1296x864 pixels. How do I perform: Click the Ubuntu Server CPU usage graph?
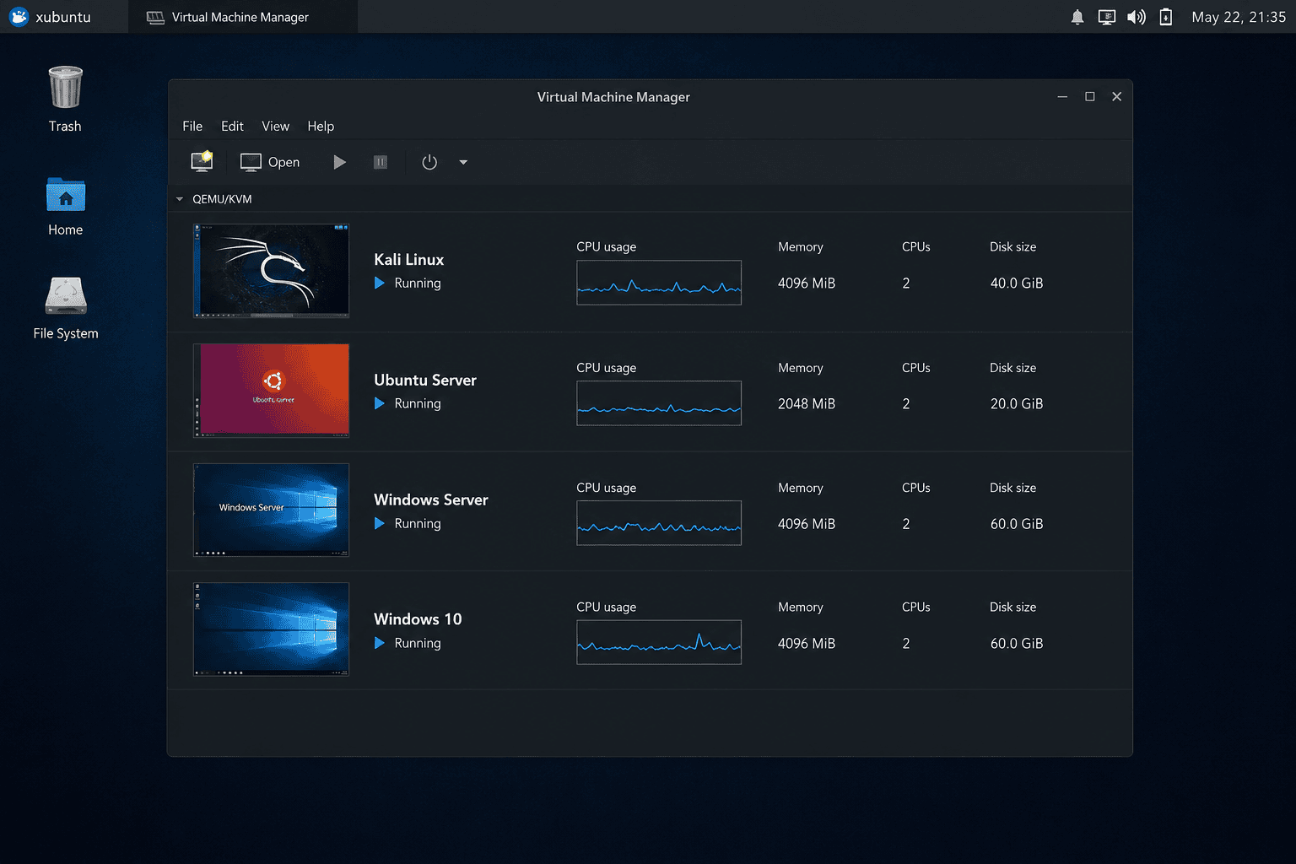pos(659,403)
